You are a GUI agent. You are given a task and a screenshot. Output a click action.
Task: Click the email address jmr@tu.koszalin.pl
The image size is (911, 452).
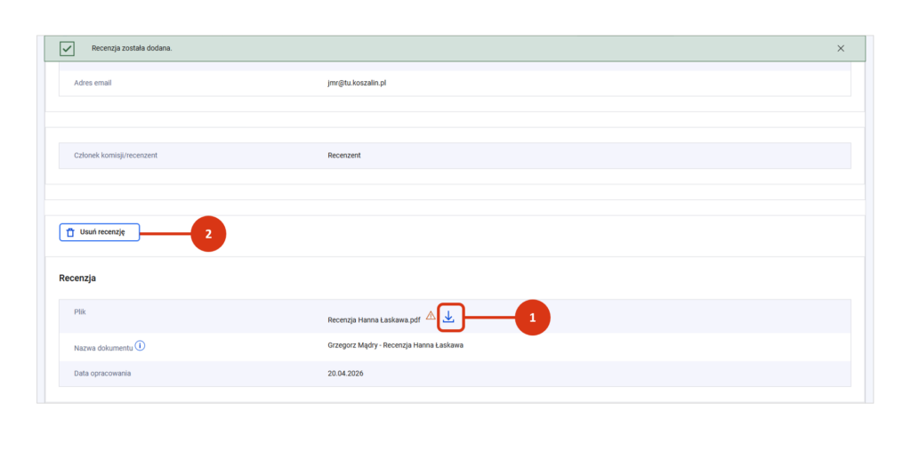point(357,83)
